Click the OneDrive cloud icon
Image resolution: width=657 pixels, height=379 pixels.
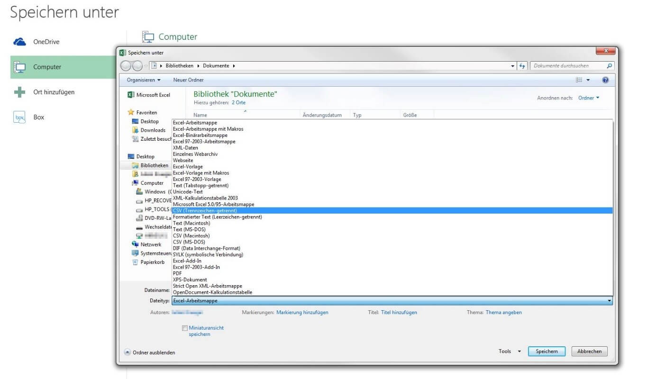tap(19, 42)
